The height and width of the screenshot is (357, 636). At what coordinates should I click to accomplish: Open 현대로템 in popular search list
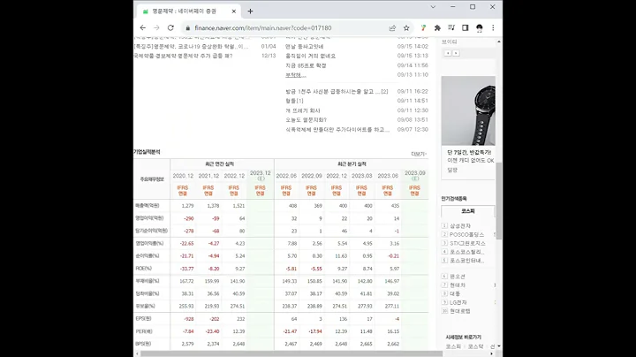click(x=459, y=311)
